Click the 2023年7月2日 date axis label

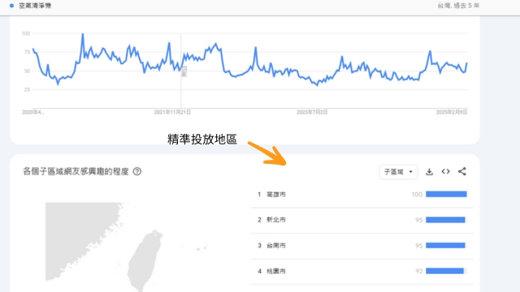312,113
